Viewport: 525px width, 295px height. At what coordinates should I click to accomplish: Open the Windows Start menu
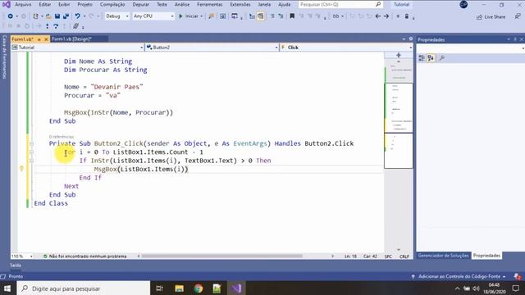(x=7, y=288)
